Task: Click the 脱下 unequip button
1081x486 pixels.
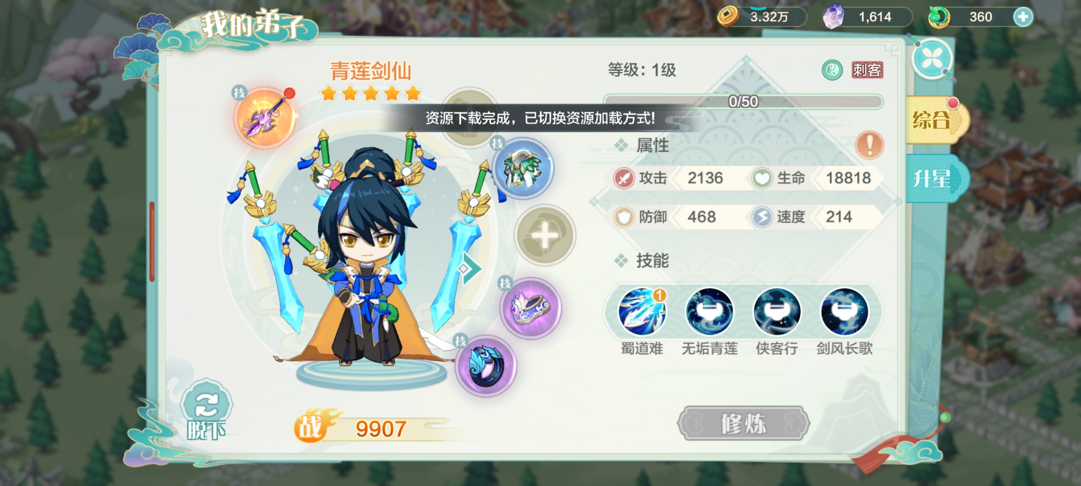Action: point(206,410)
